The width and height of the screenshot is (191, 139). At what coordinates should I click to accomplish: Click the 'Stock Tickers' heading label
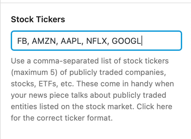[x=38, y=19]
